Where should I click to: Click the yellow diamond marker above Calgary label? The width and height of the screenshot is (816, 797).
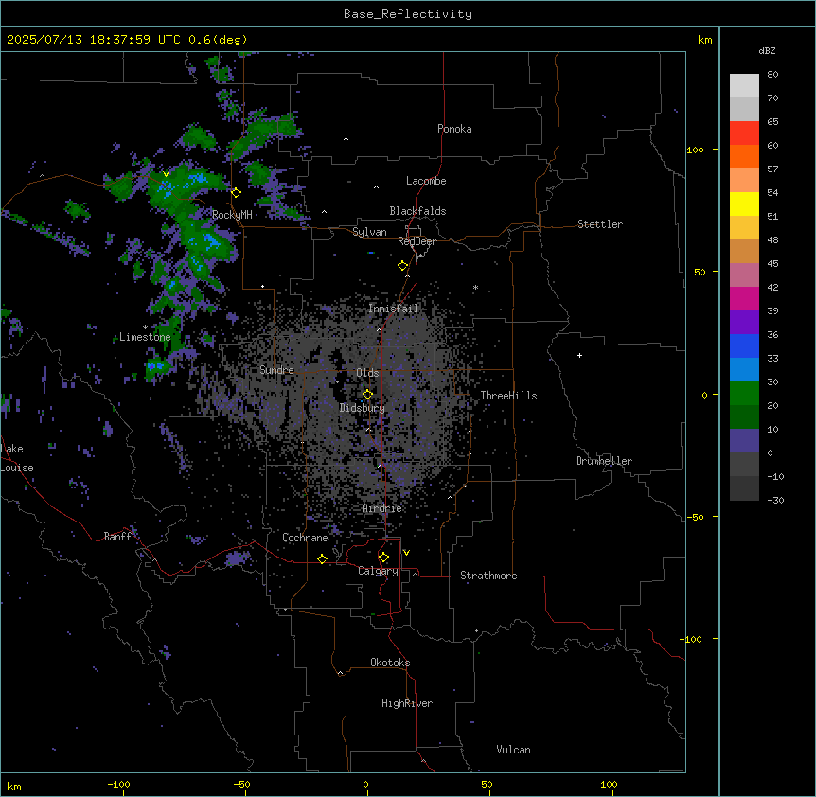[383, 558]
